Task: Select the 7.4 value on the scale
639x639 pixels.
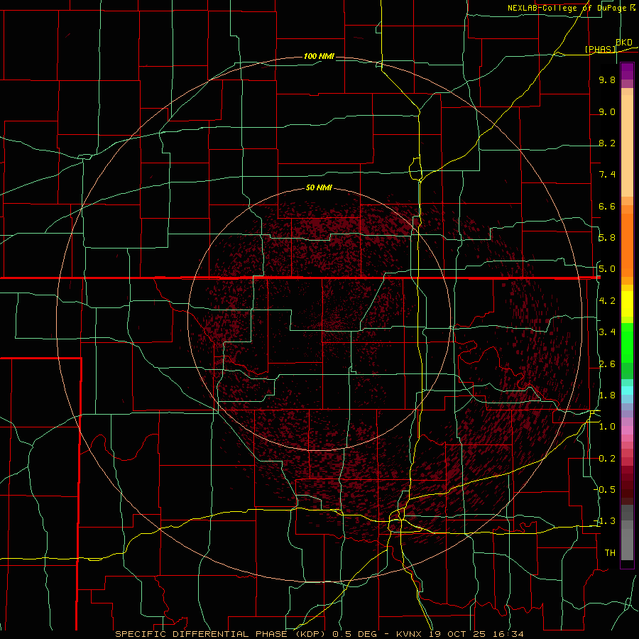Action: pyautogui.click(x=607, y=175)
